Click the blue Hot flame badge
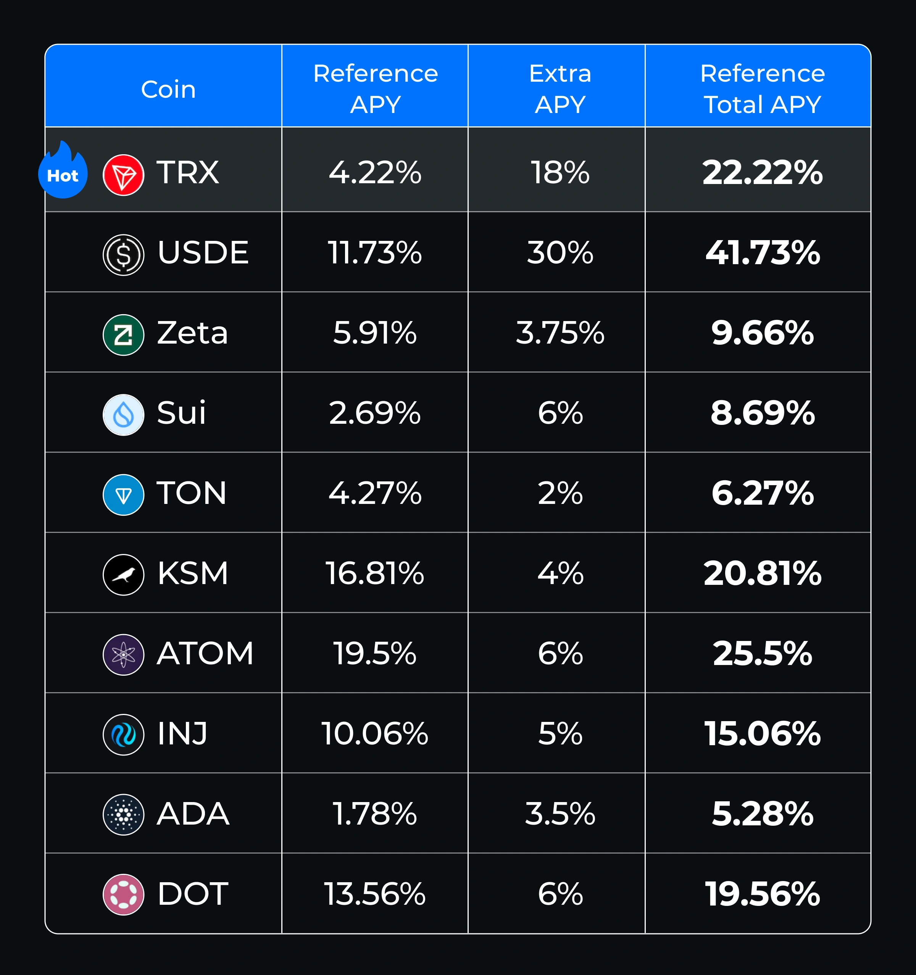 pos(63,172)
